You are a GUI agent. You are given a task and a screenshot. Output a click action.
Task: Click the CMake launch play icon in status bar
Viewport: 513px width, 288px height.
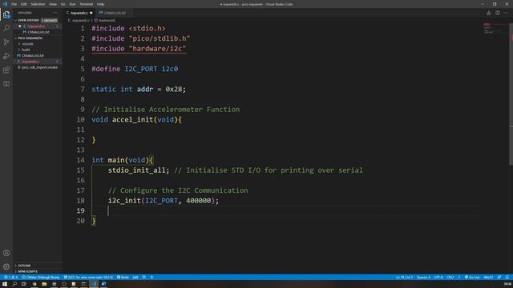151,278
